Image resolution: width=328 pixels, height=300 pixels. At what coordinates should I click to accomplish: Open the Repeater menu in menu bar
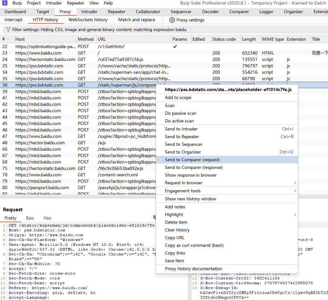(x=76, y=3)
